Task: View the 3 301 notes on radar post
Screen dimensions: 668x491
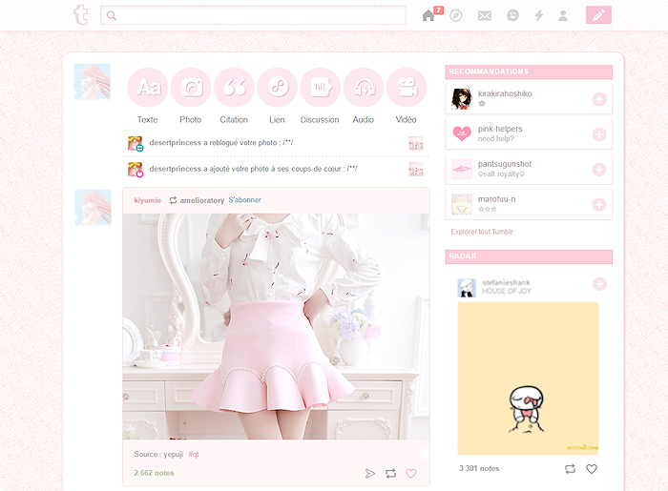Action: tap(479, 468)
